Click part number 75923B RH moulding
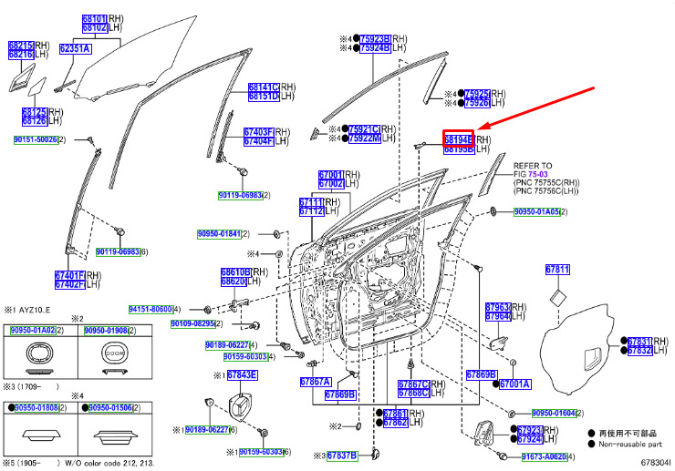 pyautogui.click(x=375, y=39)
